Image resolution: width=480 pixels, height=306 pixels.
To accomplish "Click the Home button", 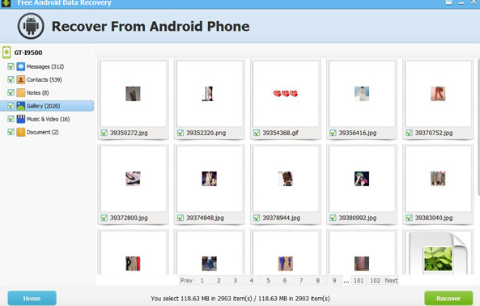I will [32, 298].
